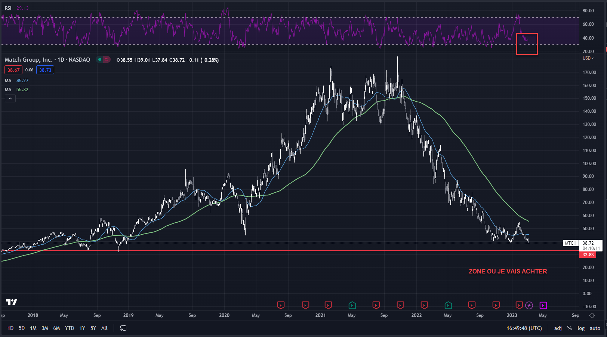
Task: Click the purple upcoming earnings E marker
Action: click(543, 306)
